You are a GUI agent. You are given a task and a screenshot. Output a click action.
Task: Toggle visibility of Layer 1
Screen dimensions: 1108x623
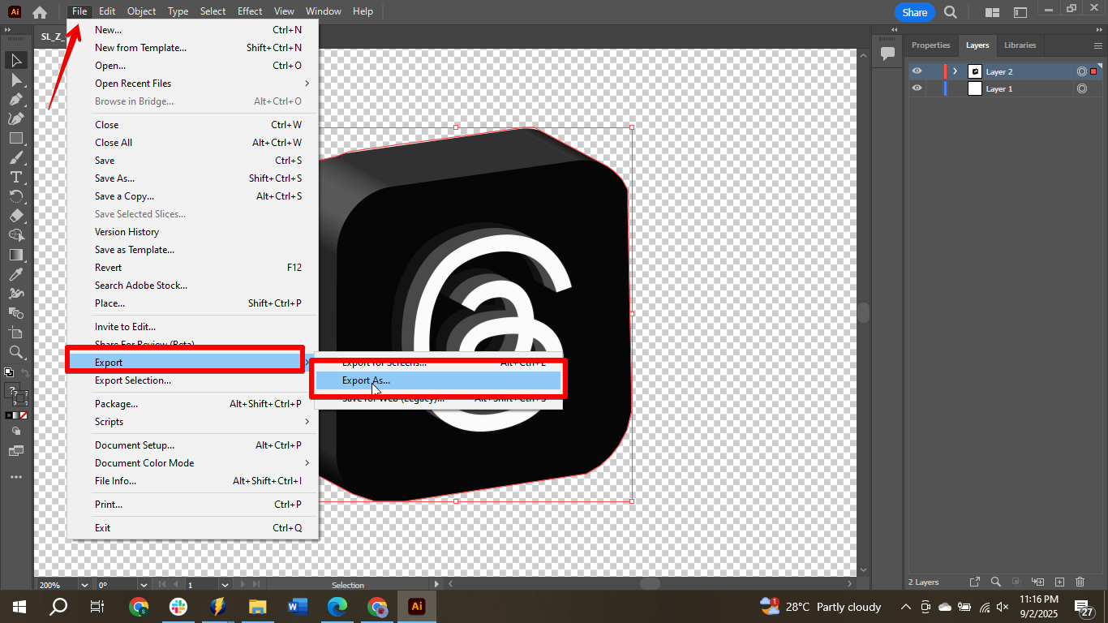(917, 88)
